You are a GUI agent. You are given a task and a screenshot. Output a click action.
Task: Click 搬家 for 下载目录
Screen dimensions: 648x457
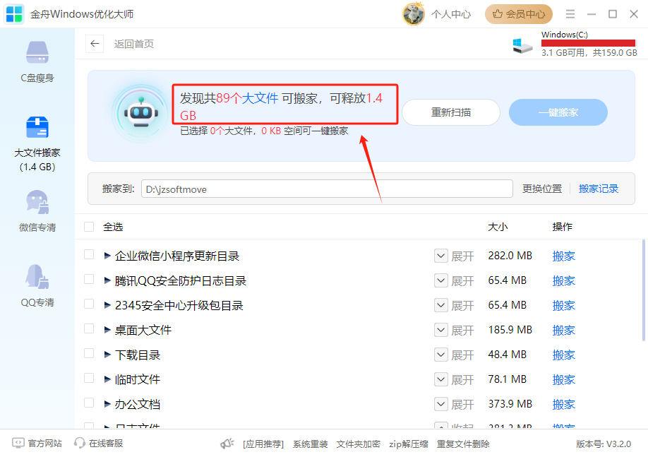(x=564, y=355)
